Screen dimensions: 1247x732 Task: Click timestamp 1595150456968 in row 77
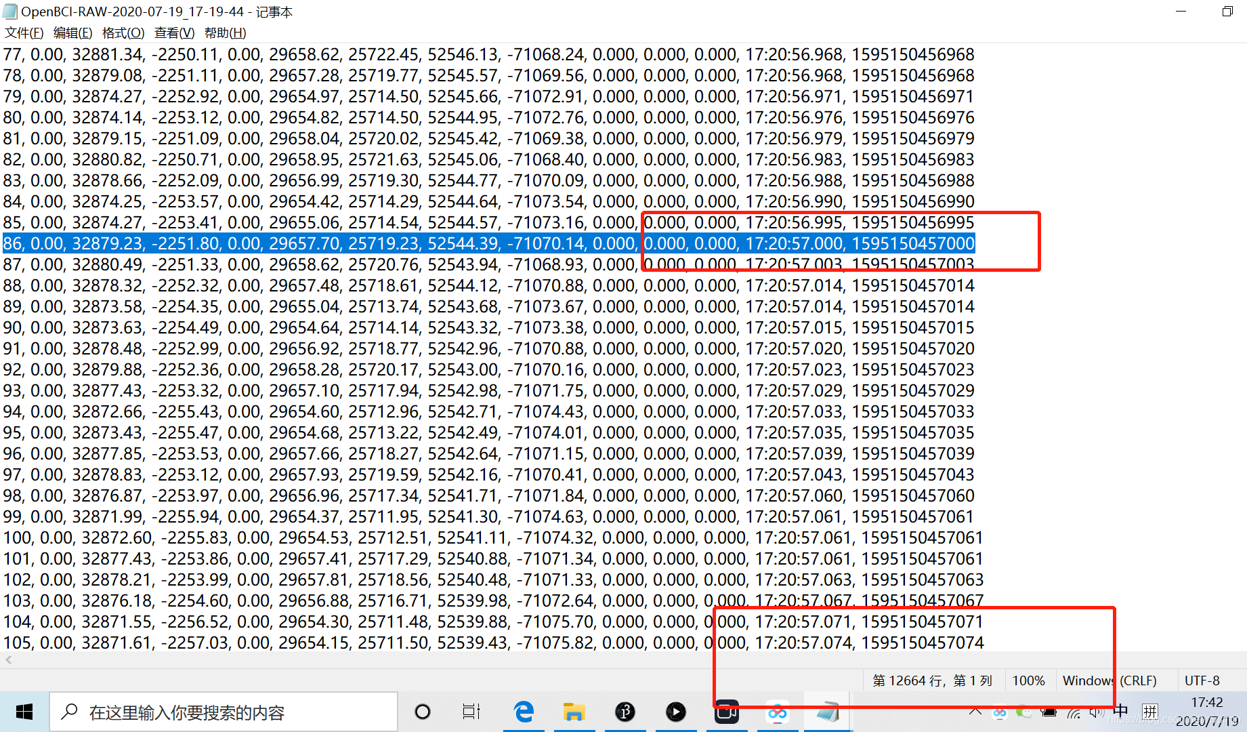[x=912, y=54]
